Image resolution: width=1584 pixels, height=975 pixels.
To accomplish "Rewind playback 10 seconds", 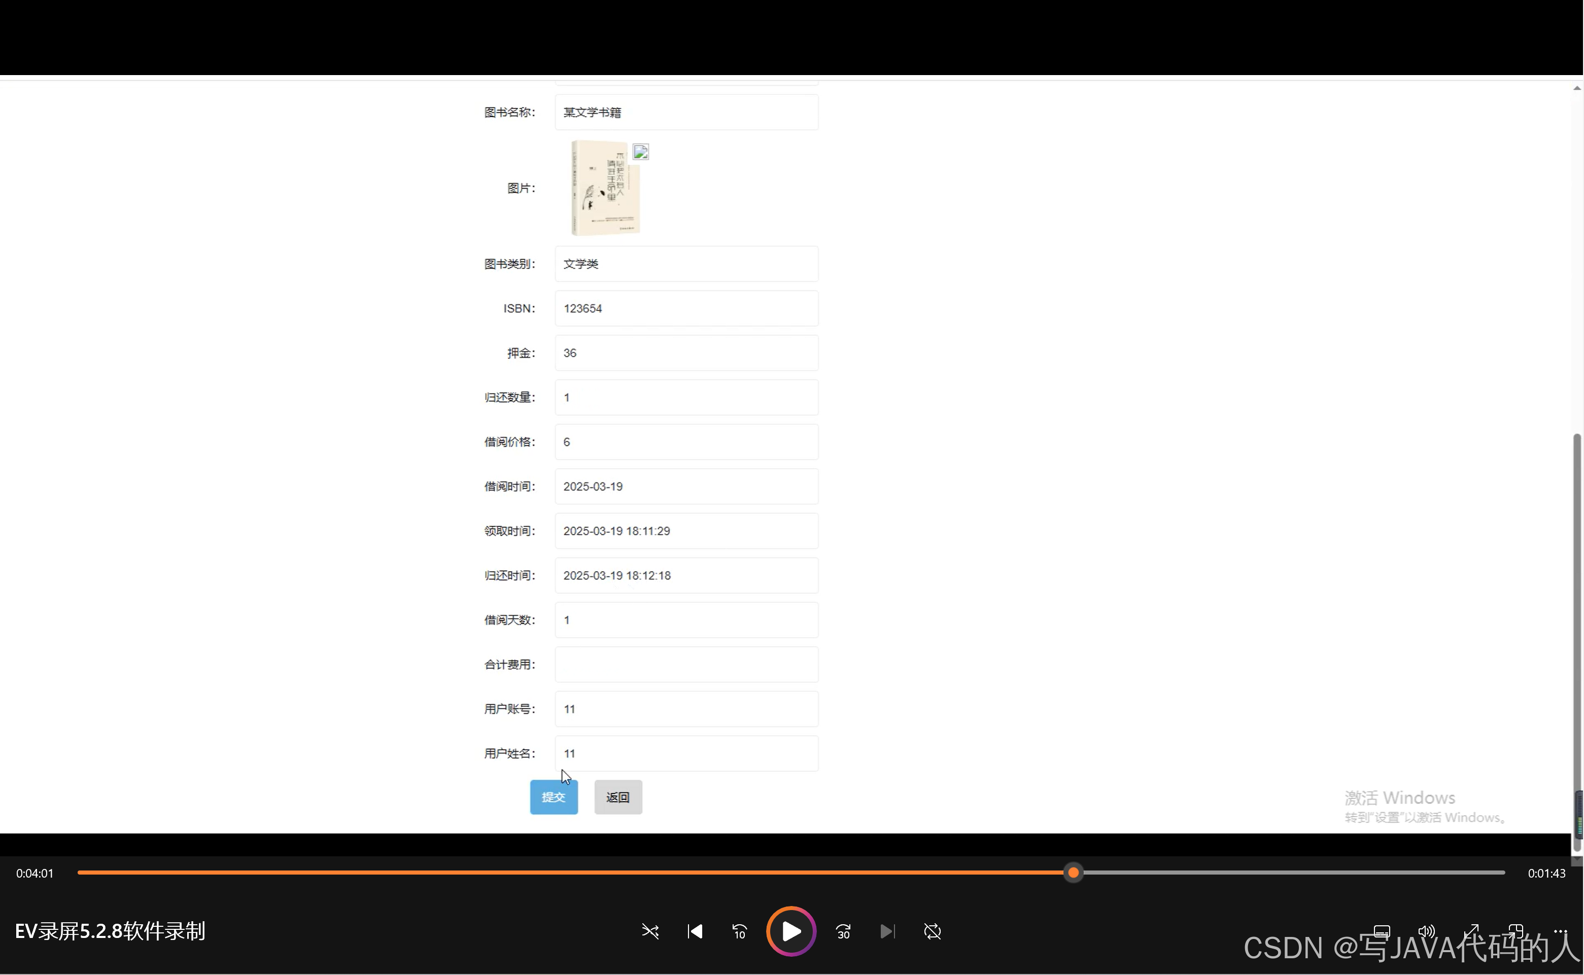I will pyautogui.click(x=739, y=931).
